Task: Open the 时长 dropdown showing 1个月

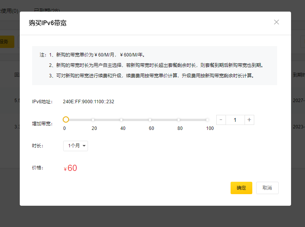Action: [76, 146]
